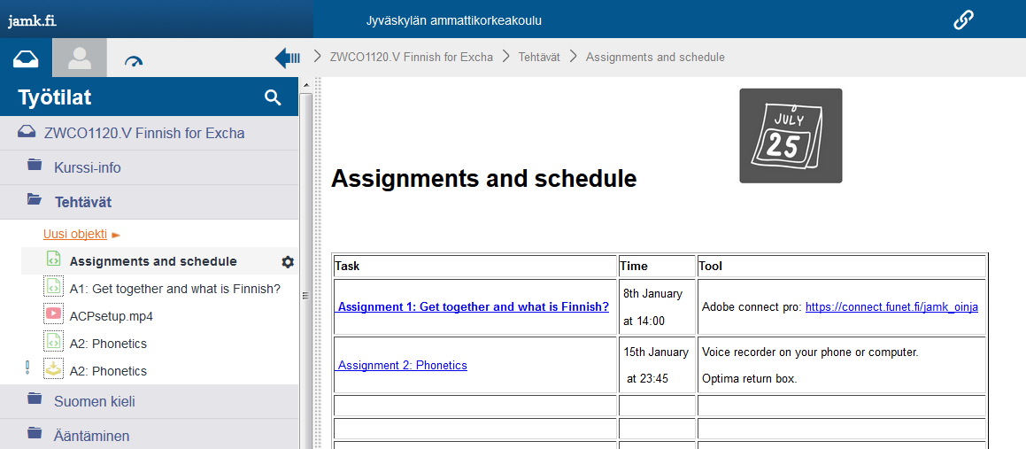Open settings gear for Assignments and schedule
The height and width of the screenshot is (449, 1026).
tap(287, 262)
